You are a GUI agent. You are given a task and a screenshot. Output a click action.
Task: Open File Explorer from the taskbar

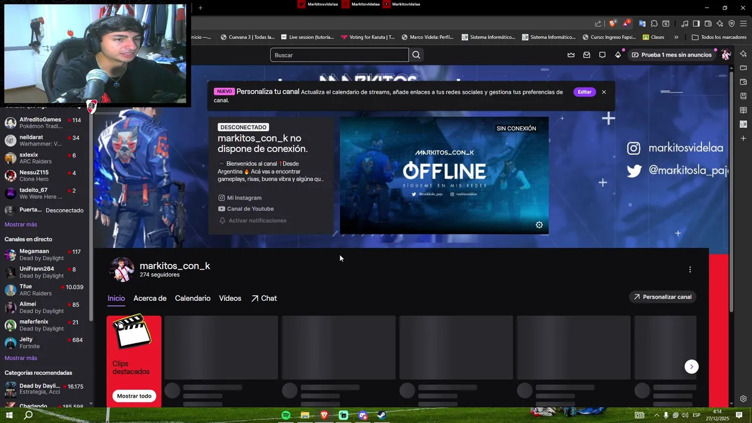click(305, 415)
